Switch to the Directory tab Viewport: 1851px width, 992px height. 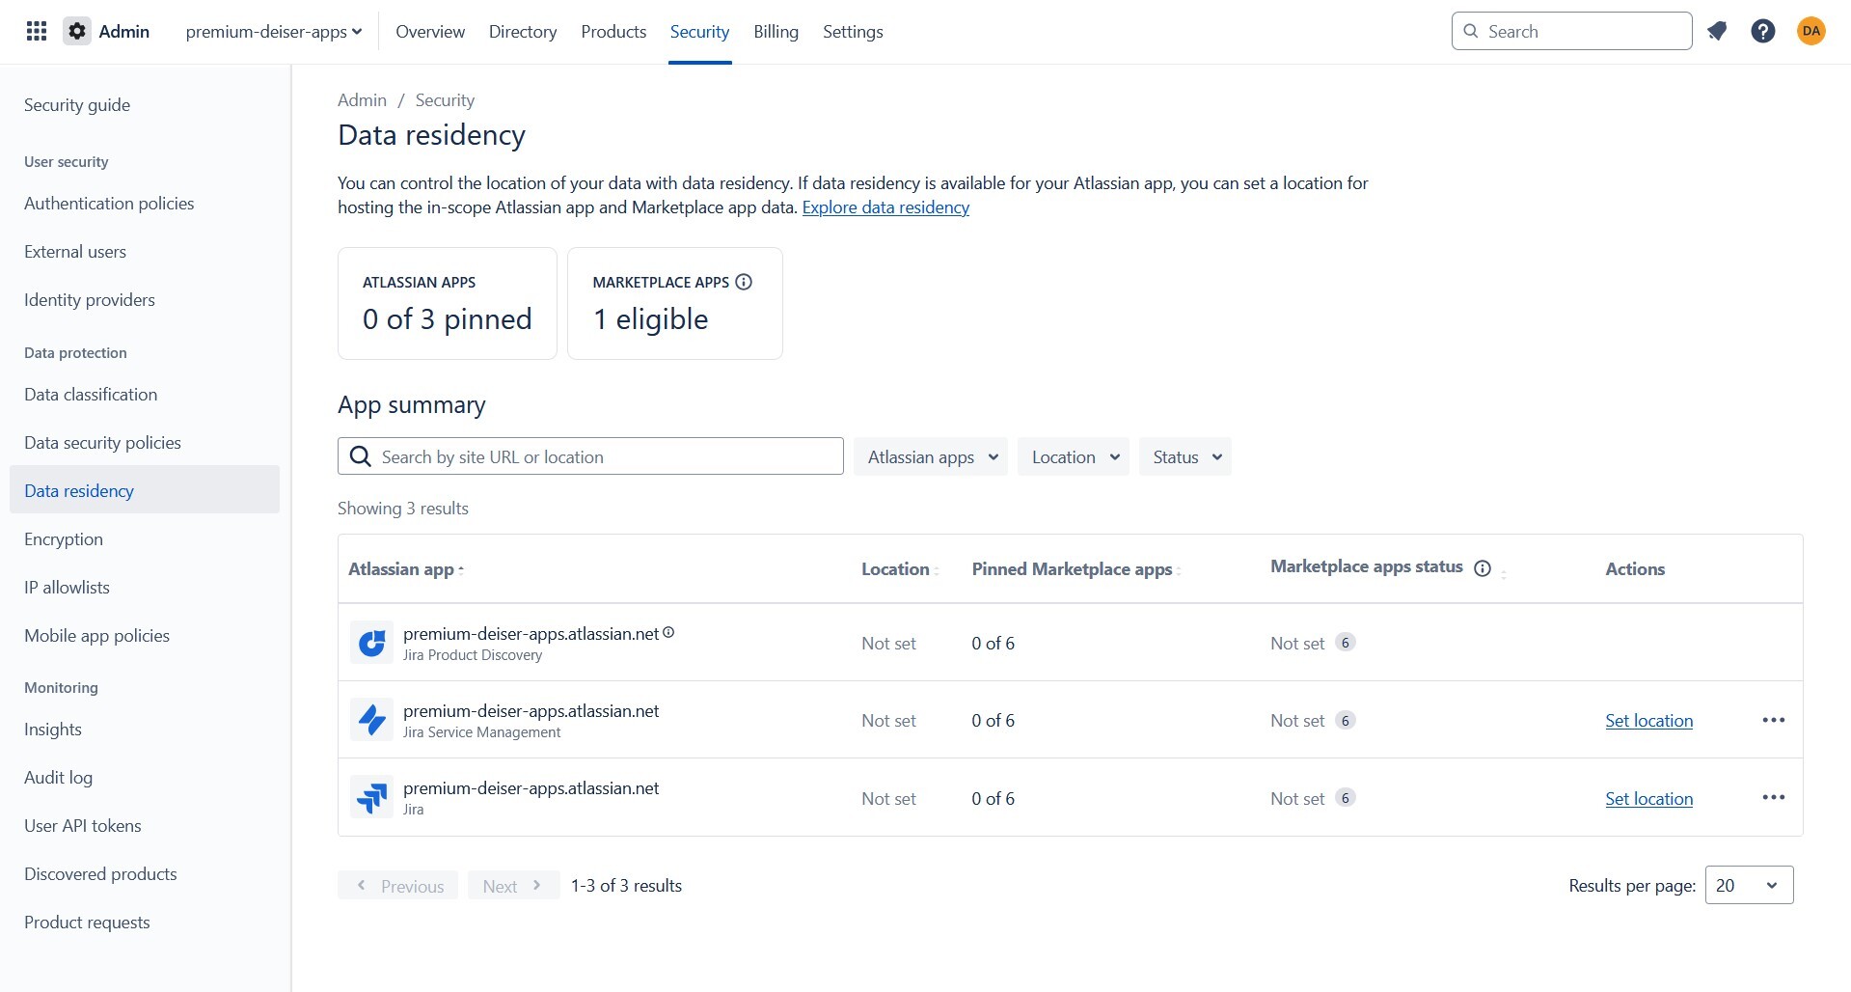pyautogui.click(x=523, y=31)
